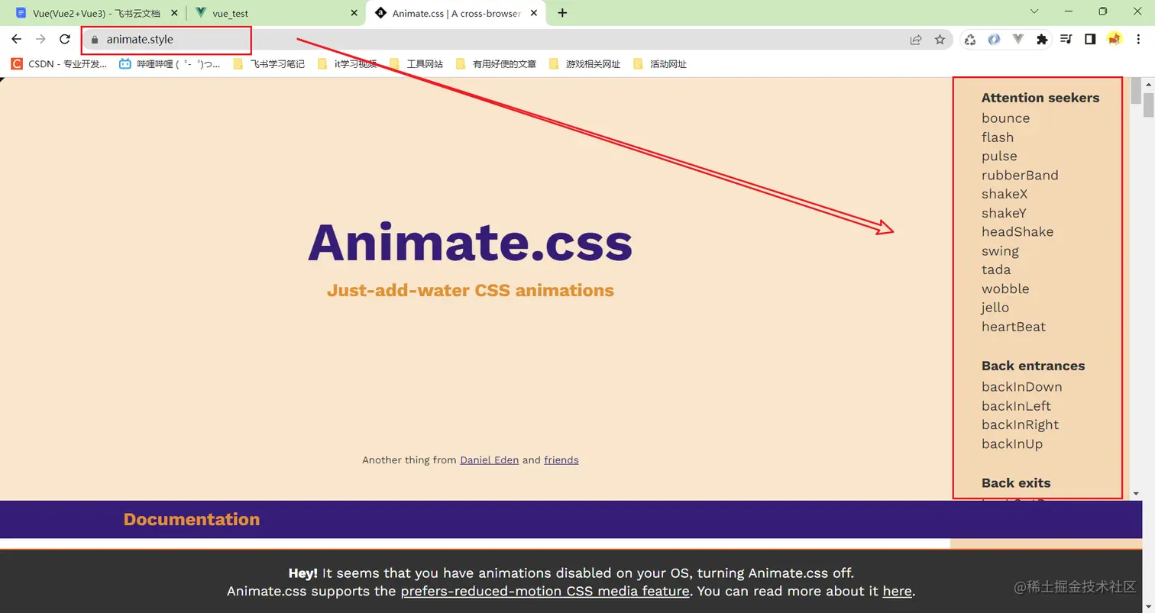Open the Chrome three-dot menu
This screenshot has width=1155, height=613.
(x=1139, y=40)
